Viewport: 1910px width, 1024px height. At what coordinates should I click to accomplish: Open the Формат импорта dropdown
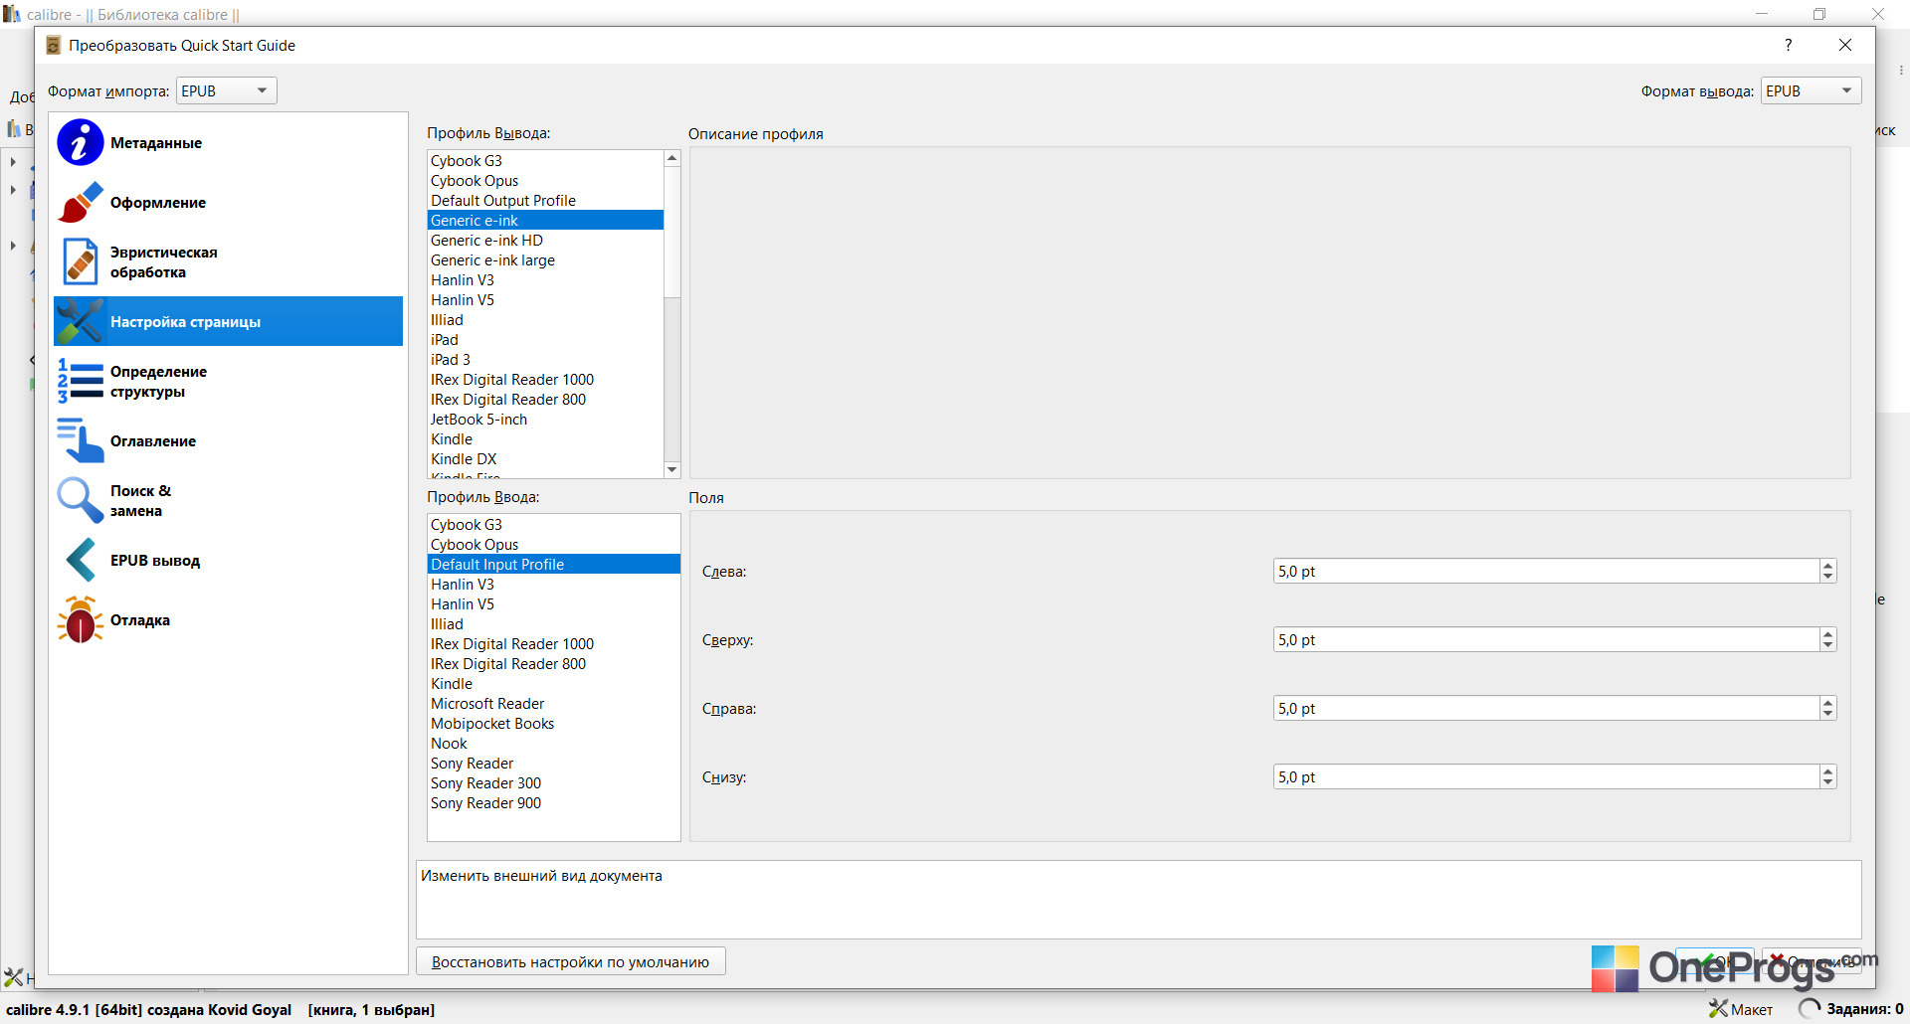click(x=227, y=90)
